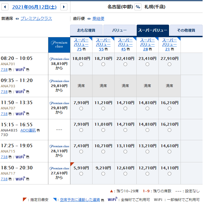Swap Nagoya and Sapporo route icon
204x206 pixels.
pos(138,7)
